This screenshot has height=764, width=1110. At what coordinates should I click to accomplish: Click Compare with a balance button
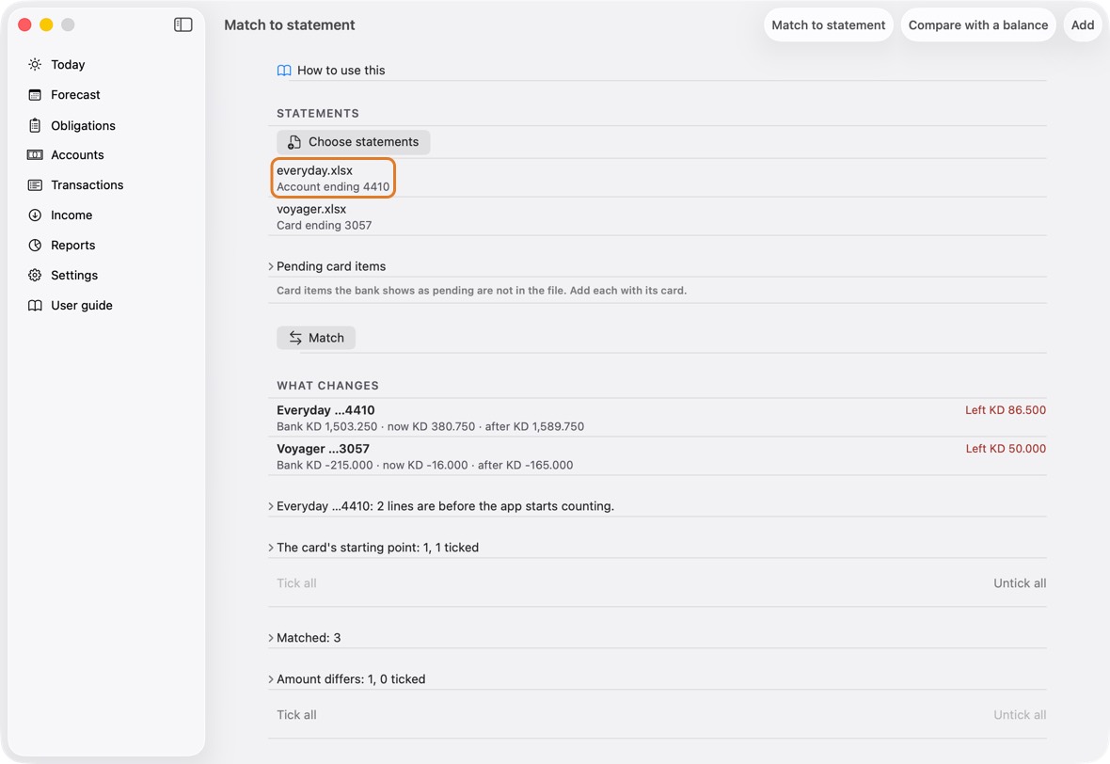pos(978,24)
